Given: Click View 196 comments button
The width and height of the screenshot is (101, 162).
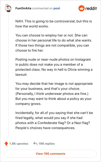Looking at the screenshot, I should tap(50, 154).
